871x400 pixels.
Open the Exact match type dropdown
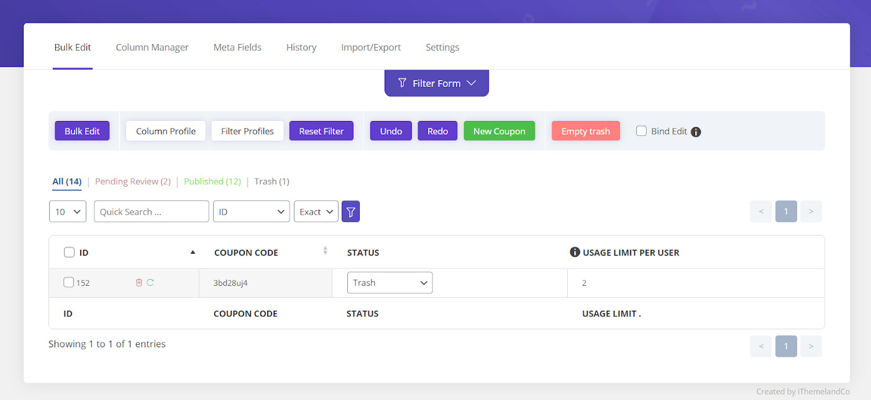coord(316,211)
